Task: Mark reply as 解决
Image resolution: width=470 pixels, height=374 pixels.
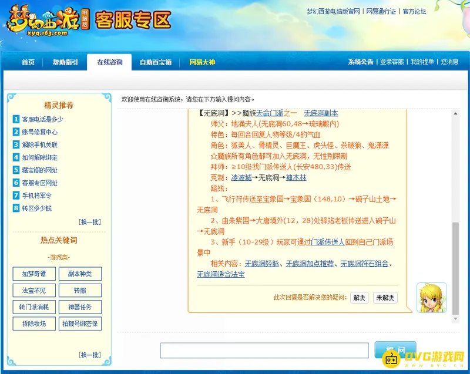Action: coord(360,298)
